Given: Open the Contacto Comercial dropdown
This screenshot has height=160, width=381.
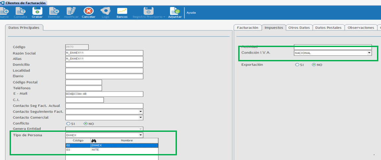Looking at the screenshot, I should point(140,118).
